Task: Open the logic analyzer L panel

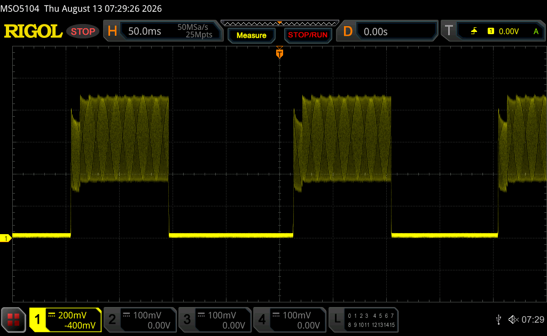Action: point(337,319)
